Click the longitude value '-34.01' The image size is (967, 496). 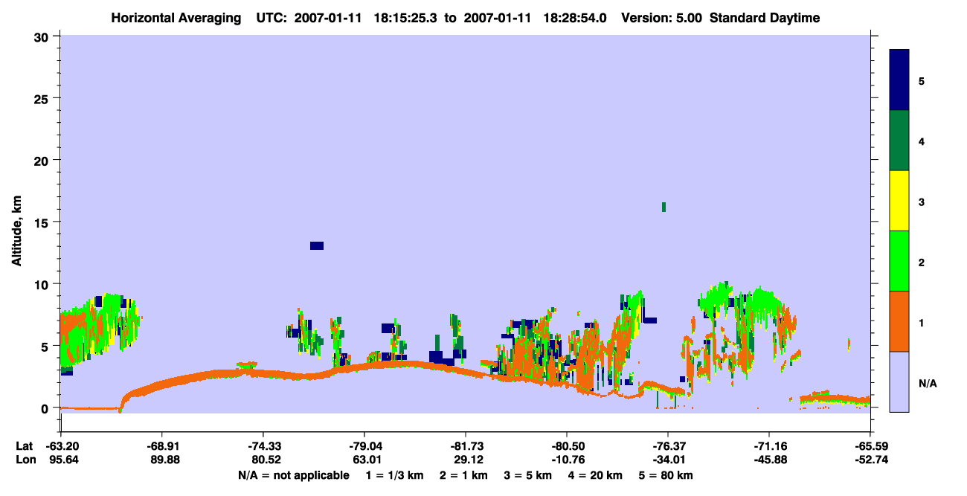point(668,460)
